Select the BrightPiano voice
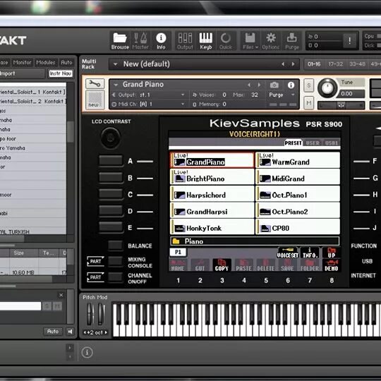Viewport: 381px width, 381px height. (x=212, y=177)
